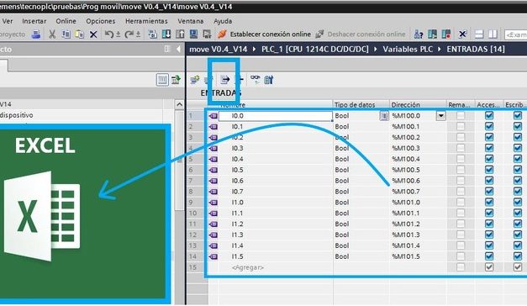
Task: Open the Insertar menu
Action: tap(34, 21)
